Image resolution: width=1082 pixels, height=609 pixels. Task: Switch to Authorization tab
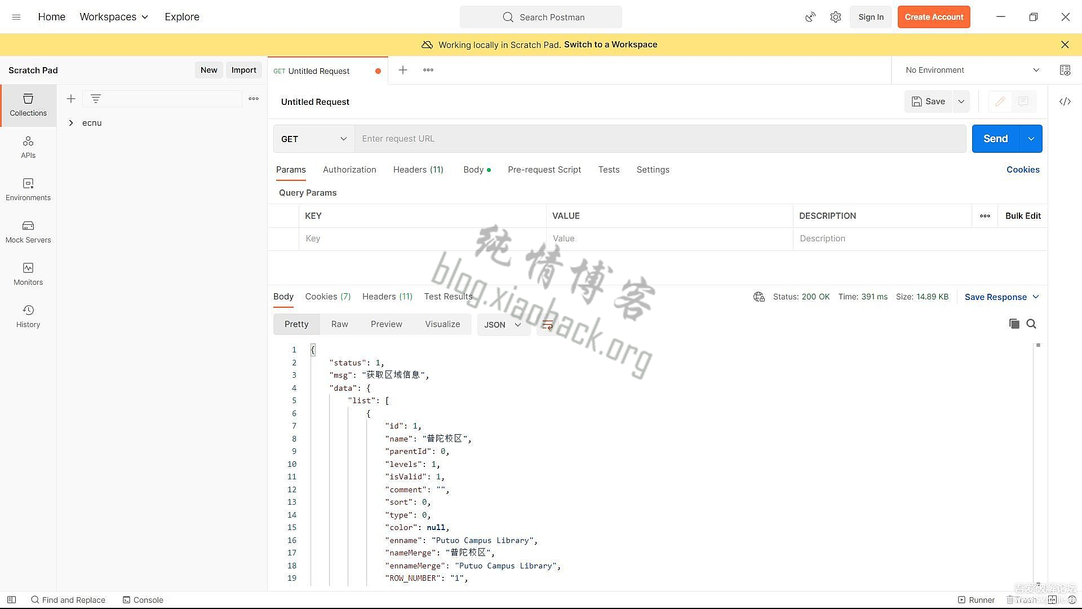pos(349,170)
